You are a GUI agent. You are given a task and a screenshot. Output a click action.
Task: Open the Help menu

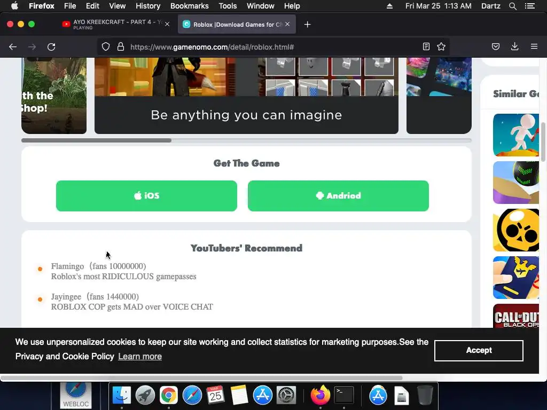pos(292,6)
